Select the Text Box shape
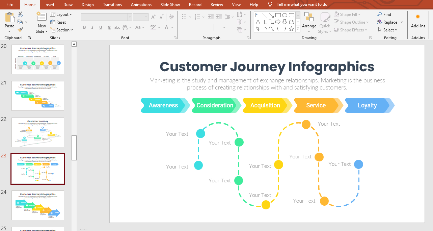The height and width of the screenshot is (231, 433). (x=258, y=15)
